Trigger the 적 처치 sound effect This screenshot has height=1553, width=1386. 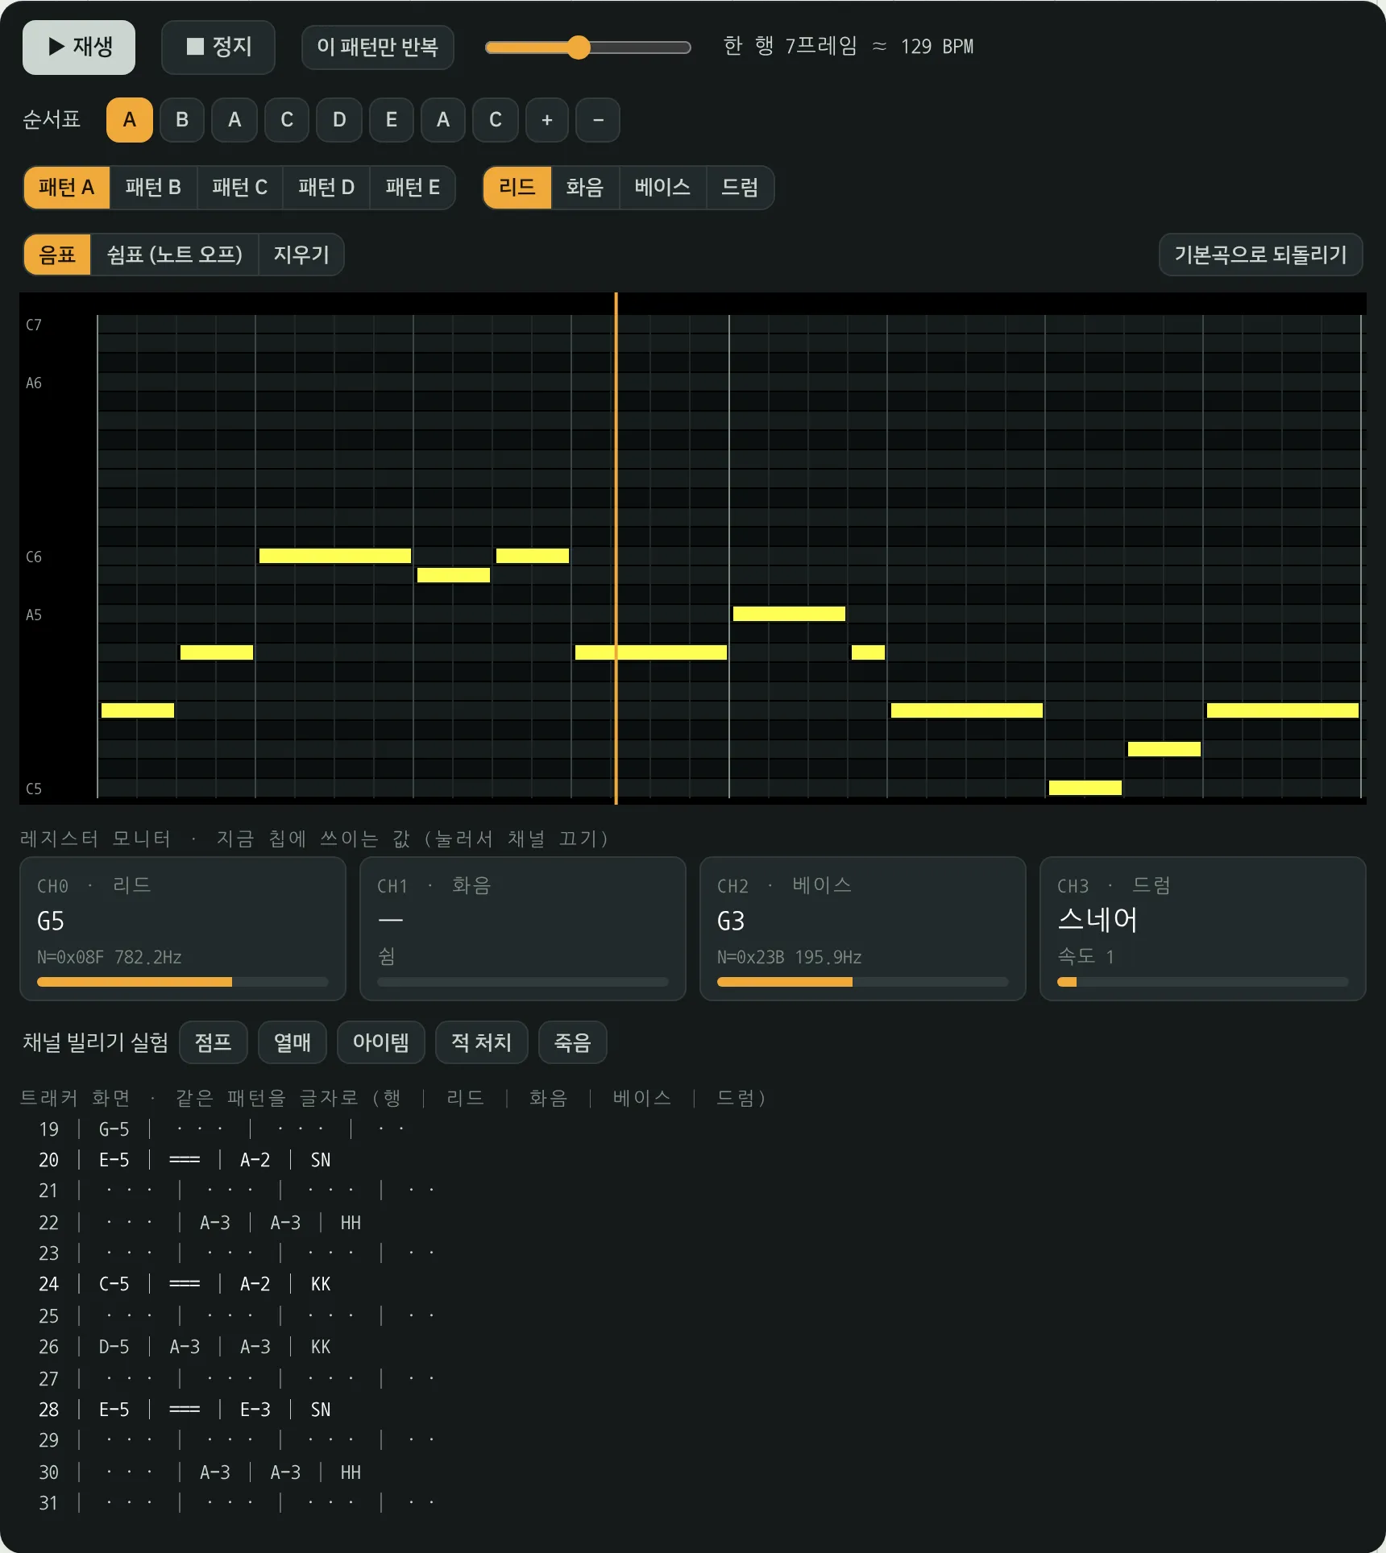(x=482, y=1042)
